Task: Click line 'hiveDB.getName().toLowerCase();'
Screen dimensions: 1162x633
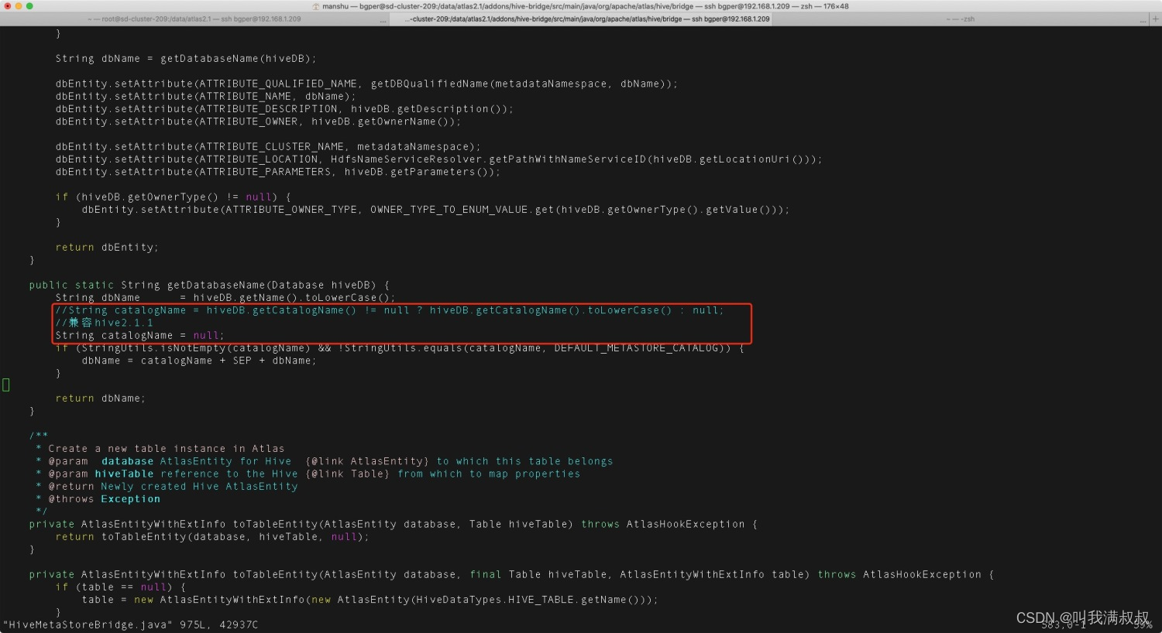Action: pos(225,298)
